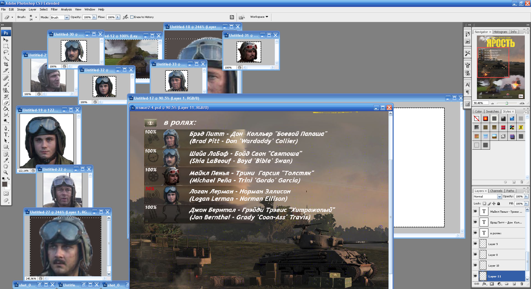The width and height of the screenshot is (531, 289).
Task: Open the Filter menu
Action: tap(54, 9)
